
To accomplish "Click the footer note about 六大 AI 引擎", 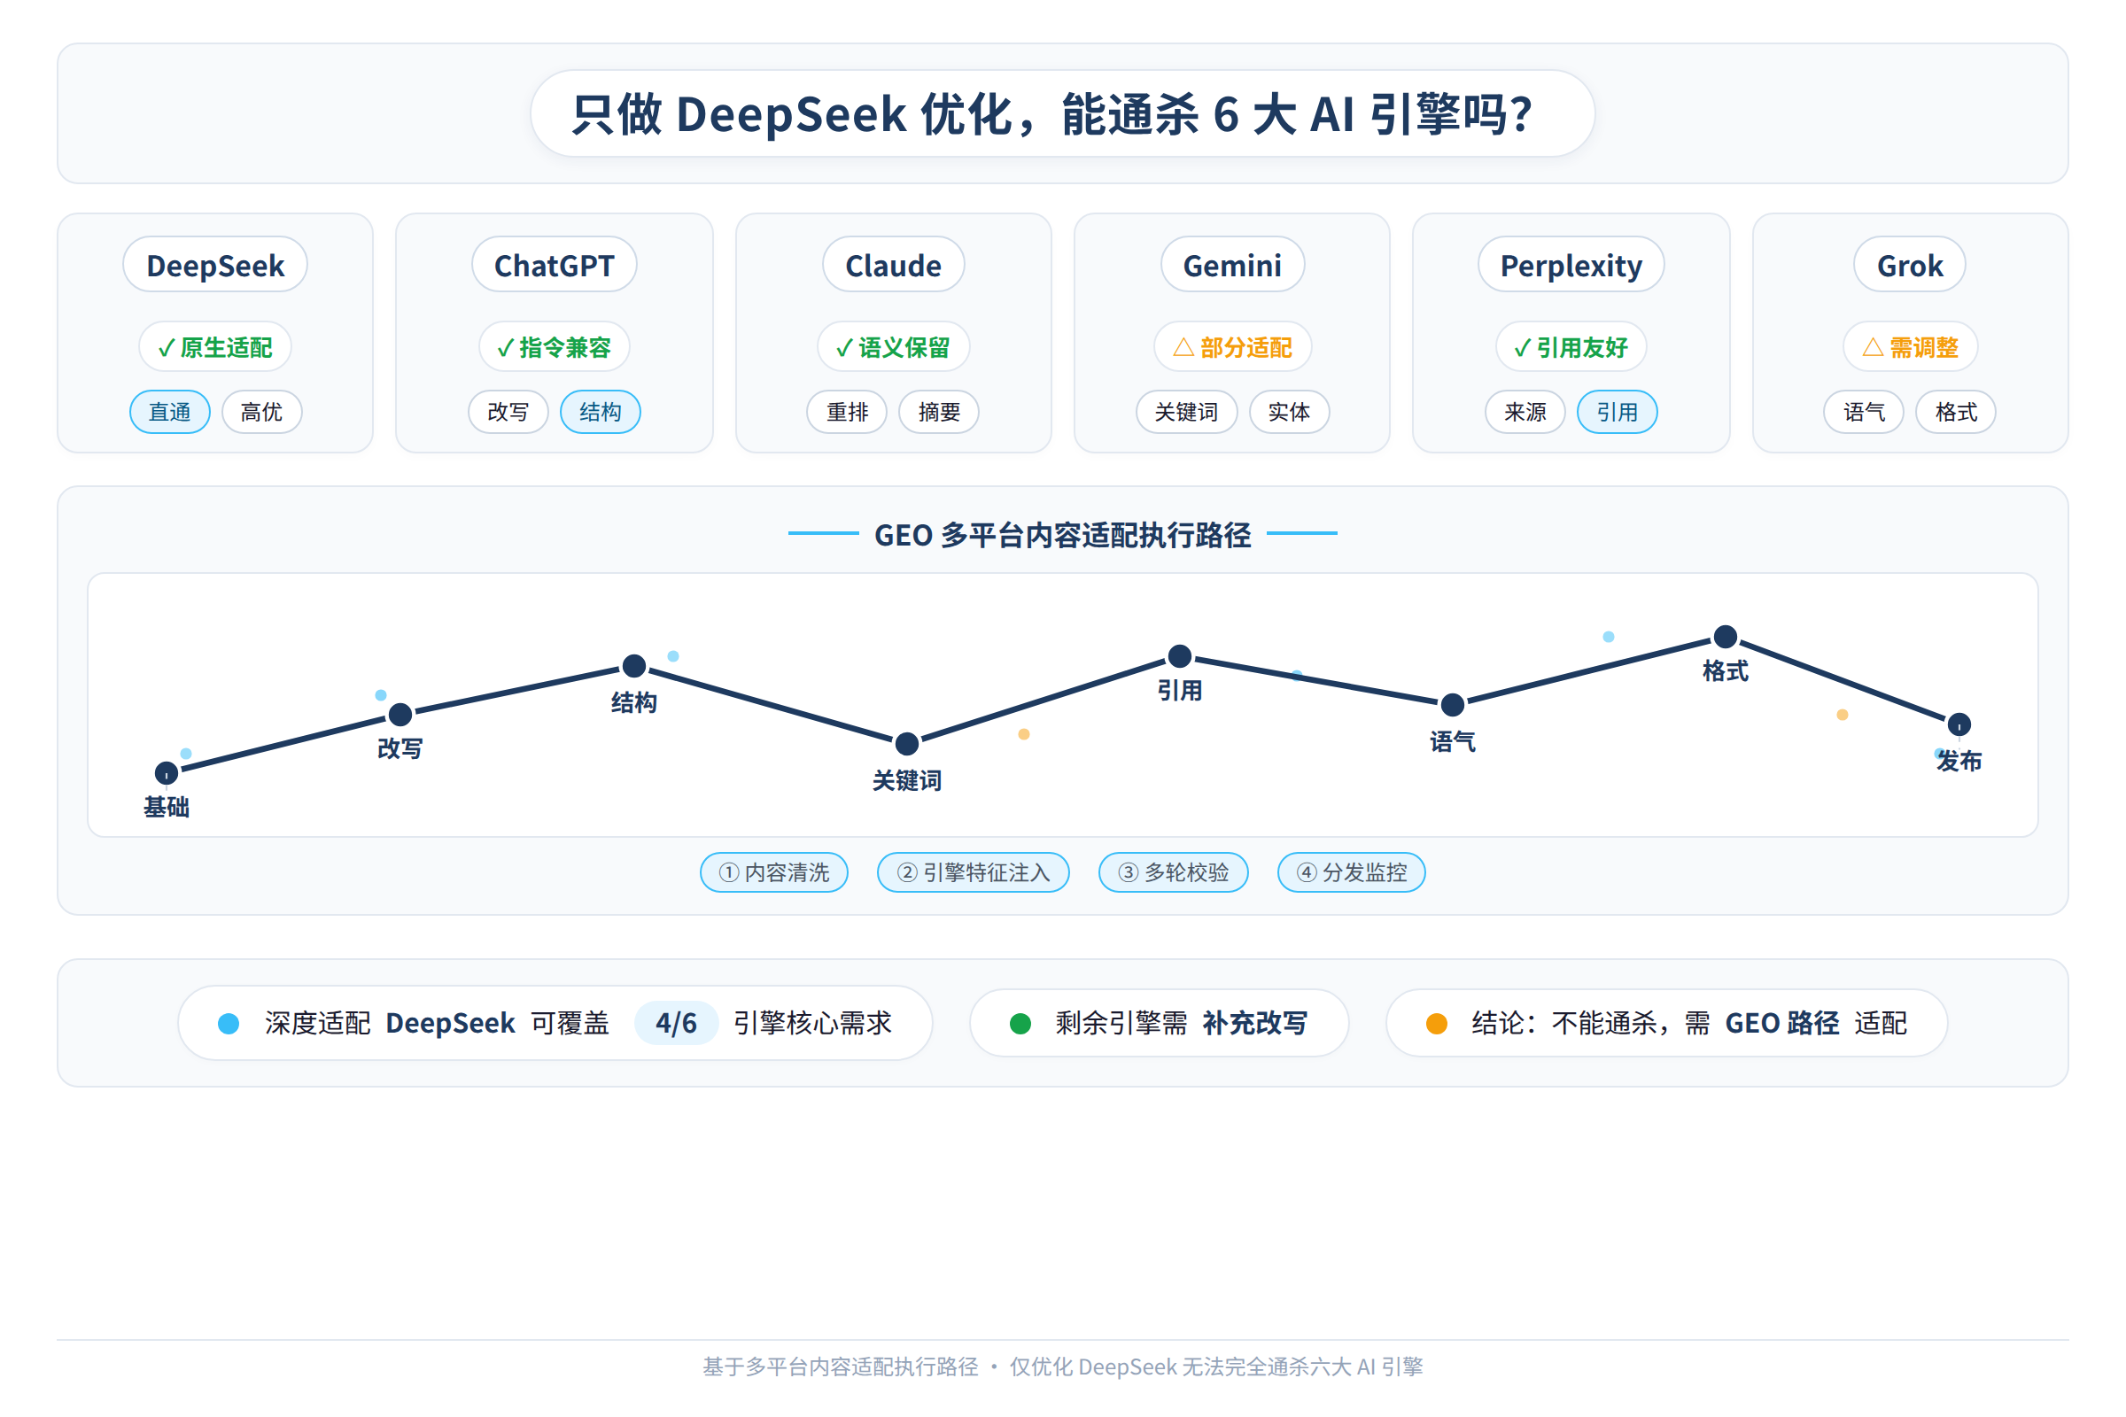I will [1063, 1367].
